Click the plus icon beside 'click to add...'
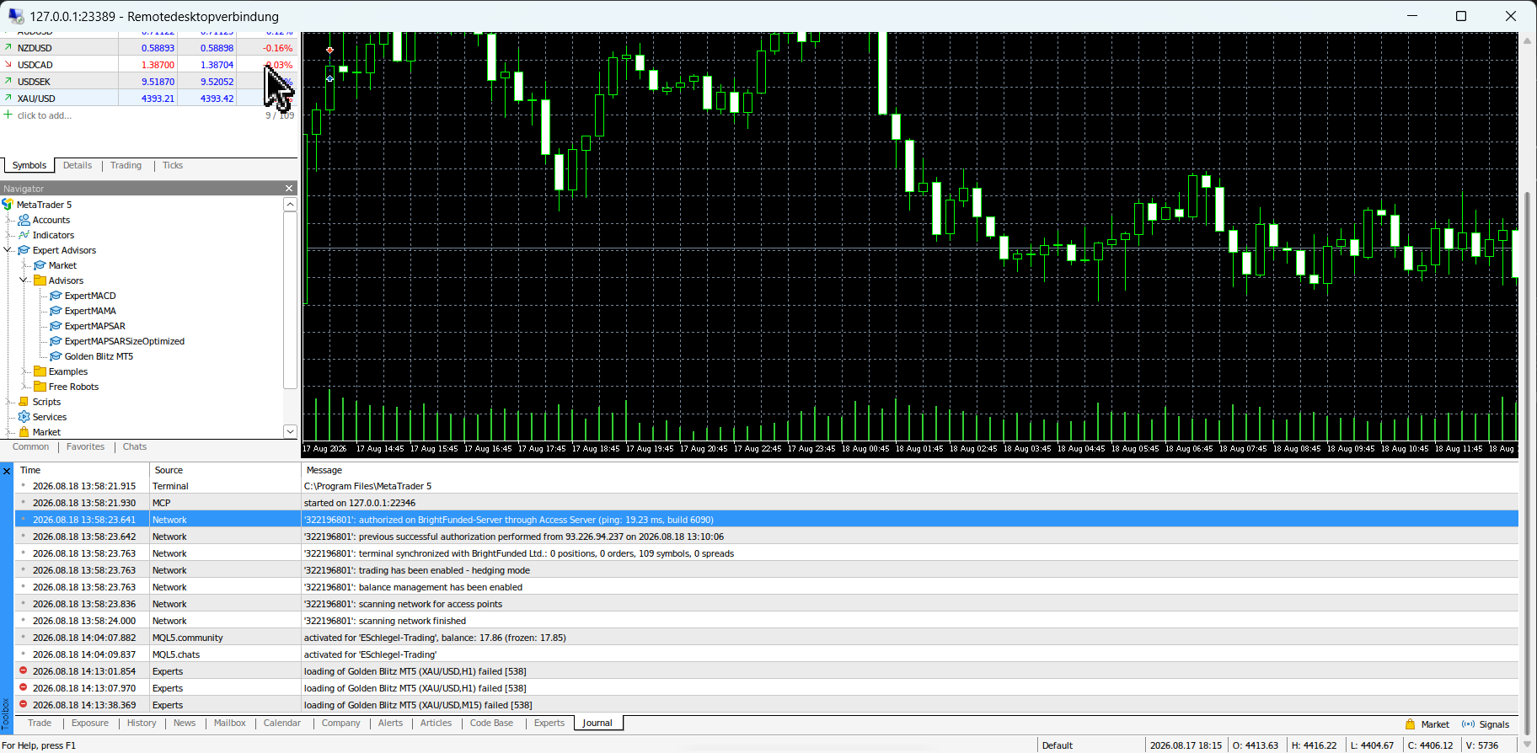This screenshot has height=753, width=1537. tap(8, 115)
